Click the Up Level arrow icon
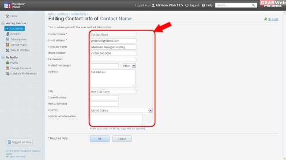The height and width of the screenshot is (160, 286). point(265,19)
